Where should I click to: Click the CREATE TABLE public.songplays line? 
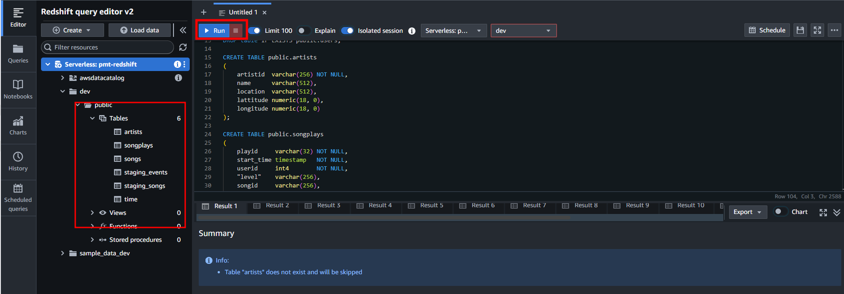tap(273, 134)
